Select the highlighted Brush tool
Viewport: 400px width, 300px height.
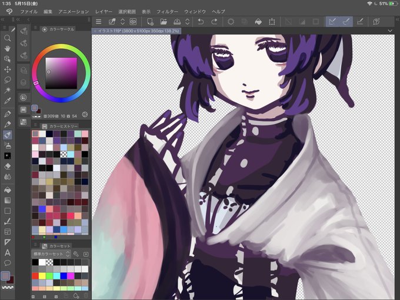tap(8, 135)
